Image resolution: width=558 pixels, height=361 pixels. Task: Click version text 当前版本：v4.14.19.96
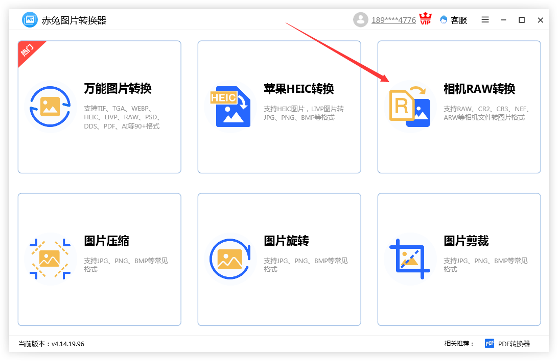(51, 344)
